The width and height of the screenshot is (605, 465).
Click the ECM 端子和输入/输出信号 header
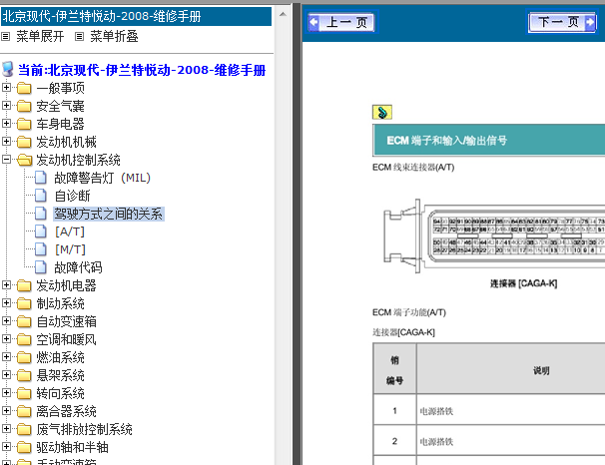coord(489,141)
